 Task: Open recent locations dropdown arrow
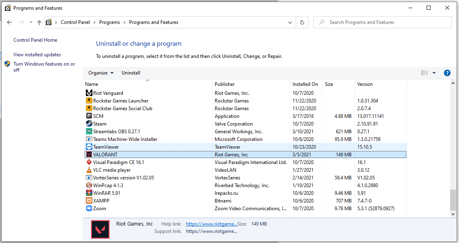[31, 23]
